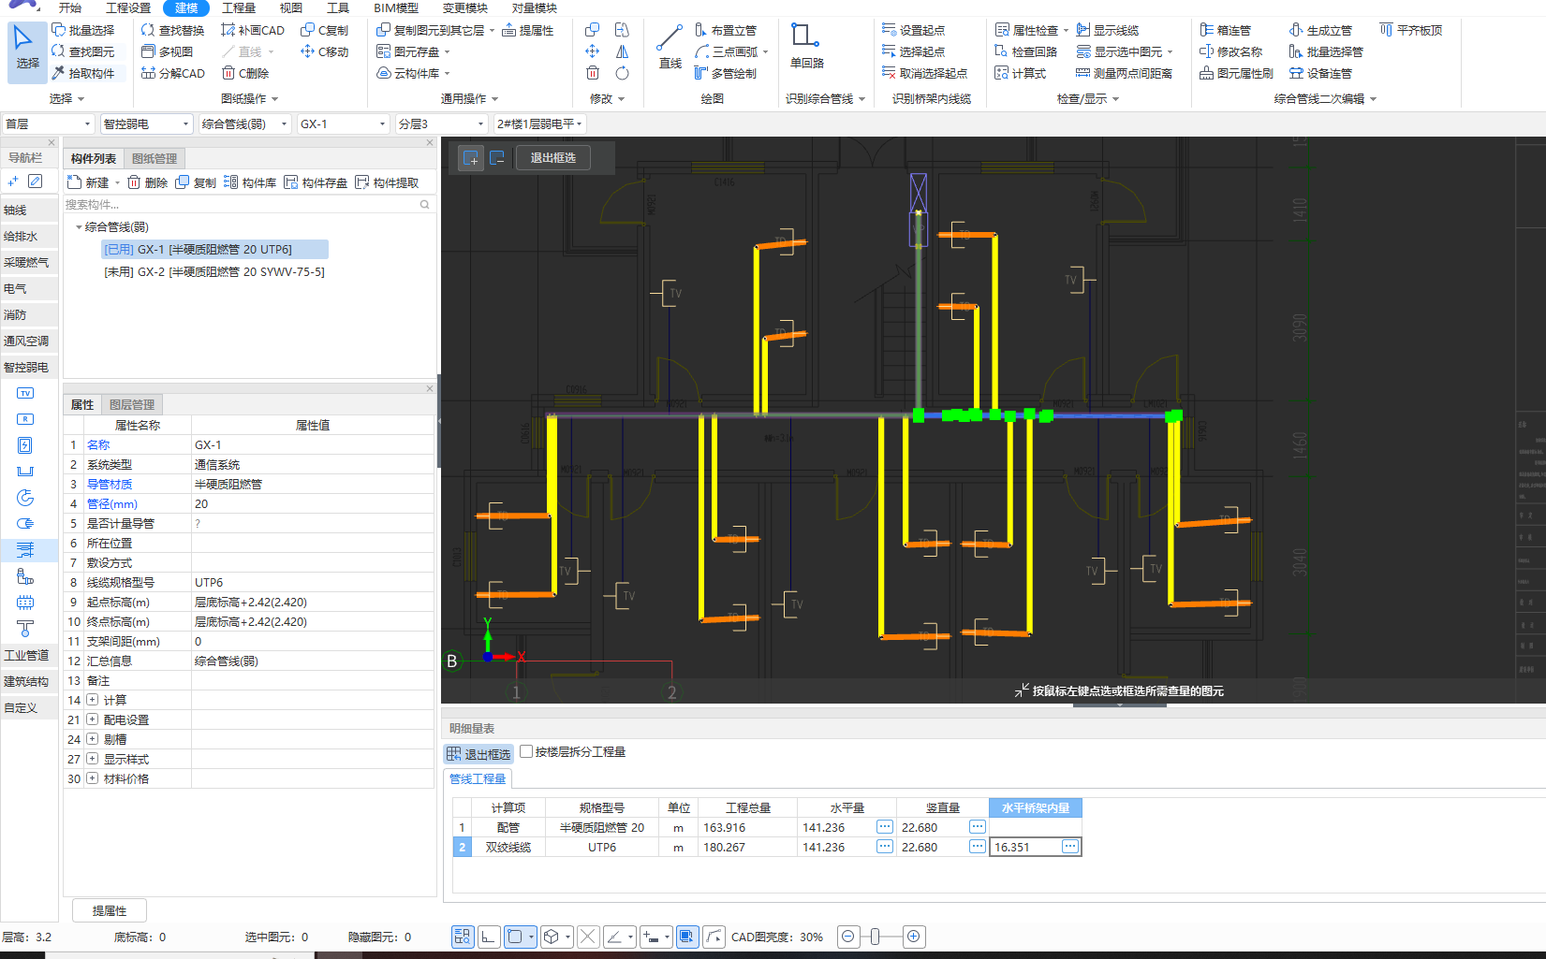The image size is (1546, 959).
Task: Click the rotate icon in 修改 group
Action: (622, 73)
